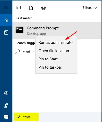102x122 pixels.
Task: Click the Windows Start button
Action: pos(6,117)
